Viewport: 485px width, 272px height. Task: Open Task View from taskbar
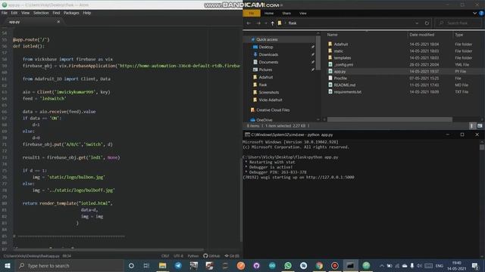pos(146,265)
